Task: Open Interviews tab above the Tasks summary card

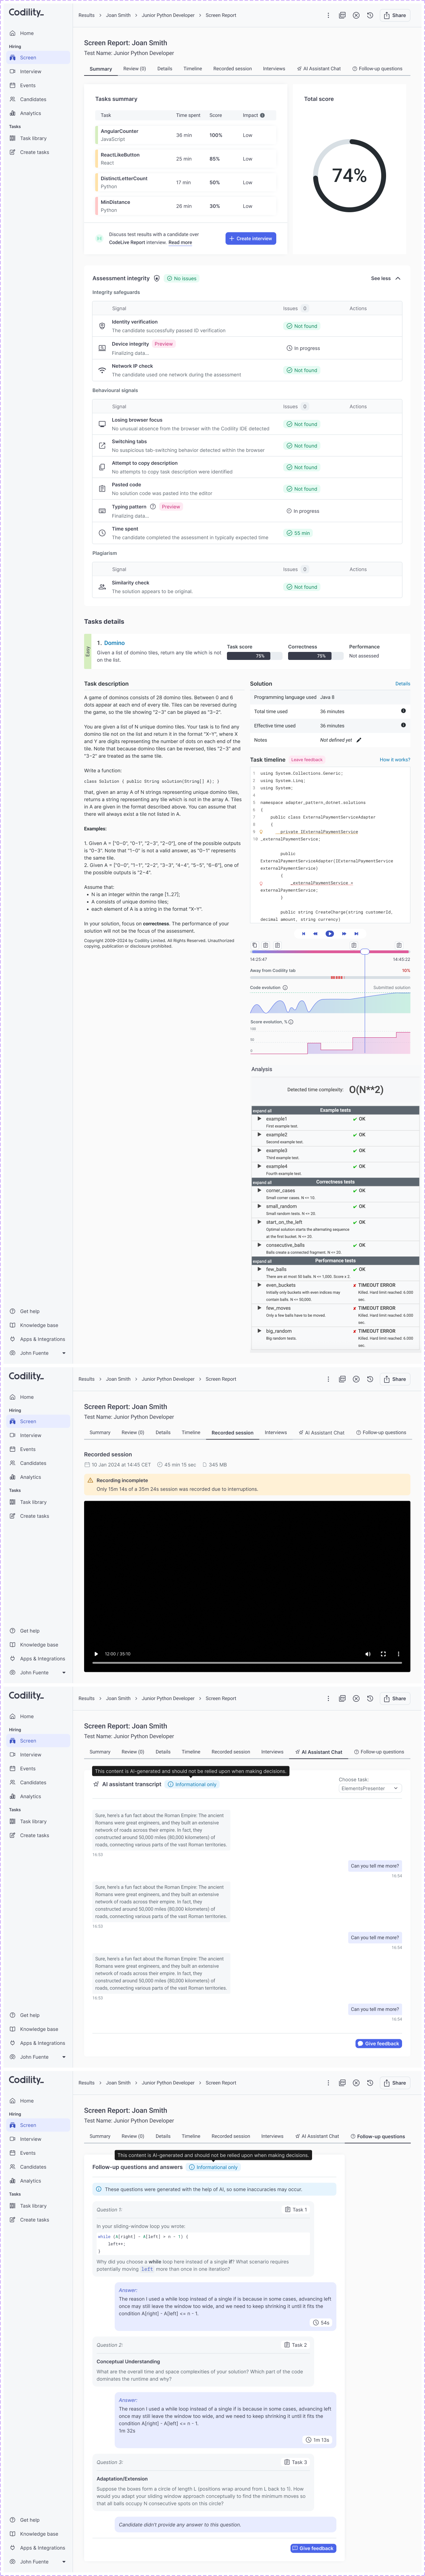Action: click(x=274, y=69)
